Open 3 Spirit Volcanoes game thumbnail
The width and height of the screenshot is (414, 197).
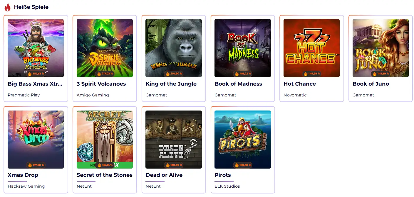pyautogui.click(x=105, y=48)
